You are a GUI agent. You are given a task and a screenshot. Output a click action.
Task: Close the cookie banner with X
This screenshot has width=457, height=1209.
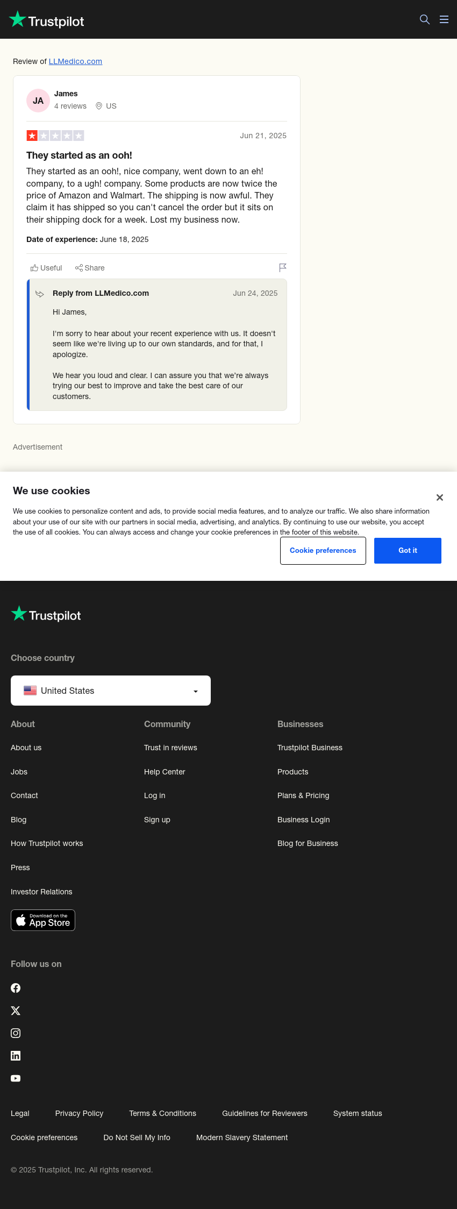(x=440, y=497)
